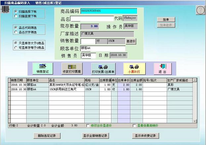Click the 品名 column header in table
Image resolution: width=206 pixels, height=145 pixels.
(66, 80)
